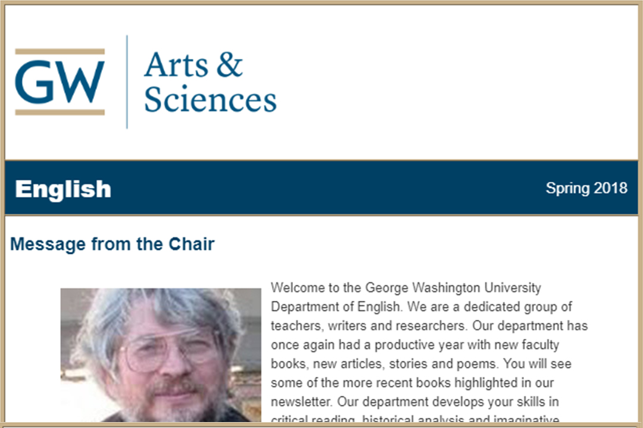Viewport: 643px width, 428px height.
Task: Click the chair's portrait photo
Action: coord(161,355)
